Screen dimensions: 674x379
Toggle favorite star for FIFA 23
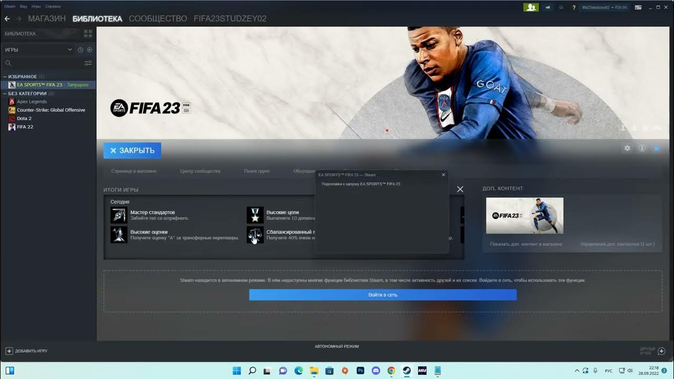point(657,148)
